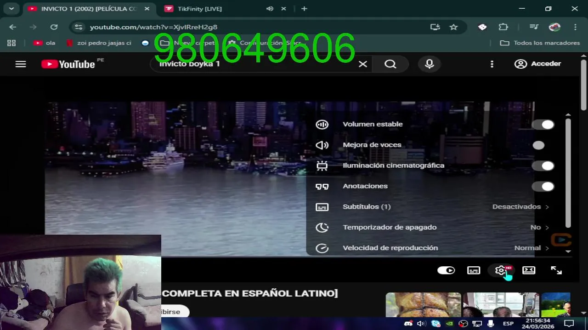Bookmark this page with the star
The height and width of the screenshot is (330, 588).
pyautogui.click(x=454, y=27)
